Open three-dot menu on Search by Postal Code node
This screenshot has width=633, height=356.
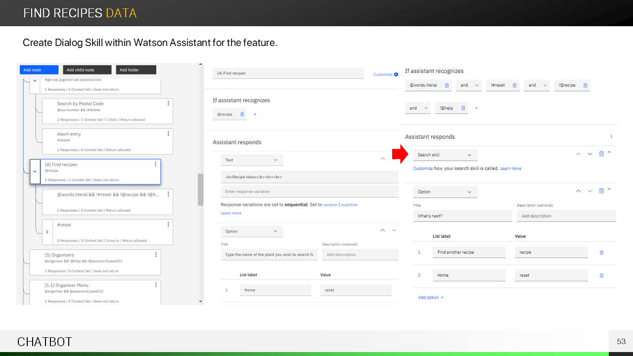click(168, 103)
